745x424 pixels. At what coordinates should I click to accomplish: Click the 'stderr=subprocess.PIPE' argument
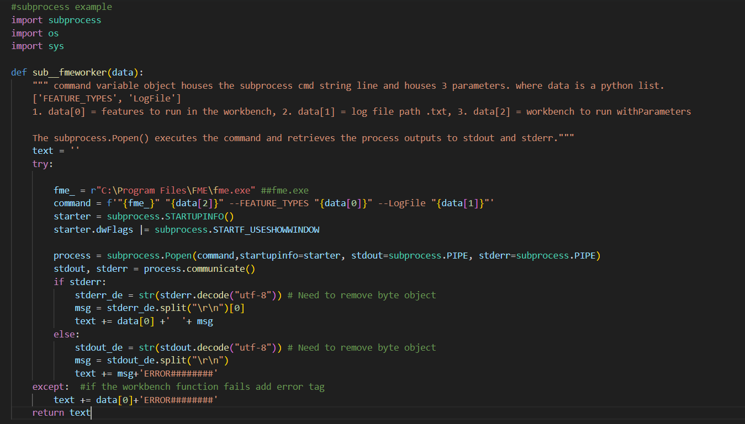[x=537, y=255]
